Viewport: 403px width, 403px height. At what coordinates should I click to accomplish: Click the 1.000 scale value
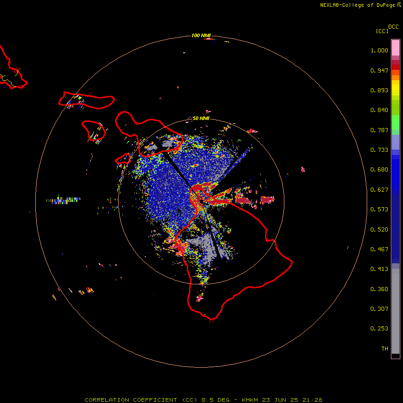click(379, 50)
